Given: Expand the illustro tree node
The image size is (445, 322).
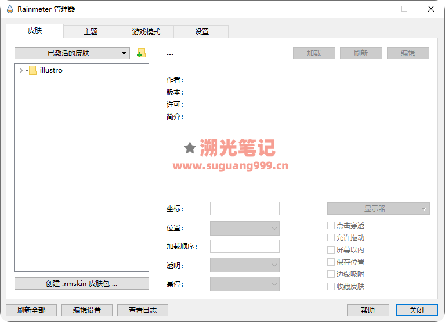Looking at the screenshot, I should pyautogui.click(x=21, y=70).
